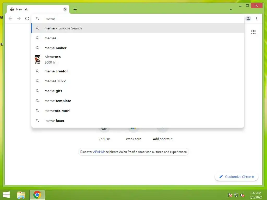Viewport: 267px width, 200px height.
Task: Choose 'meme - Google Search' suggestion
Action: coord(138,28)
